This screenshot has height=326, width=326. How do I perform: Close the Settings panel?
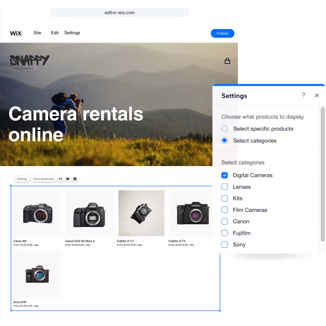click(317, 95)
